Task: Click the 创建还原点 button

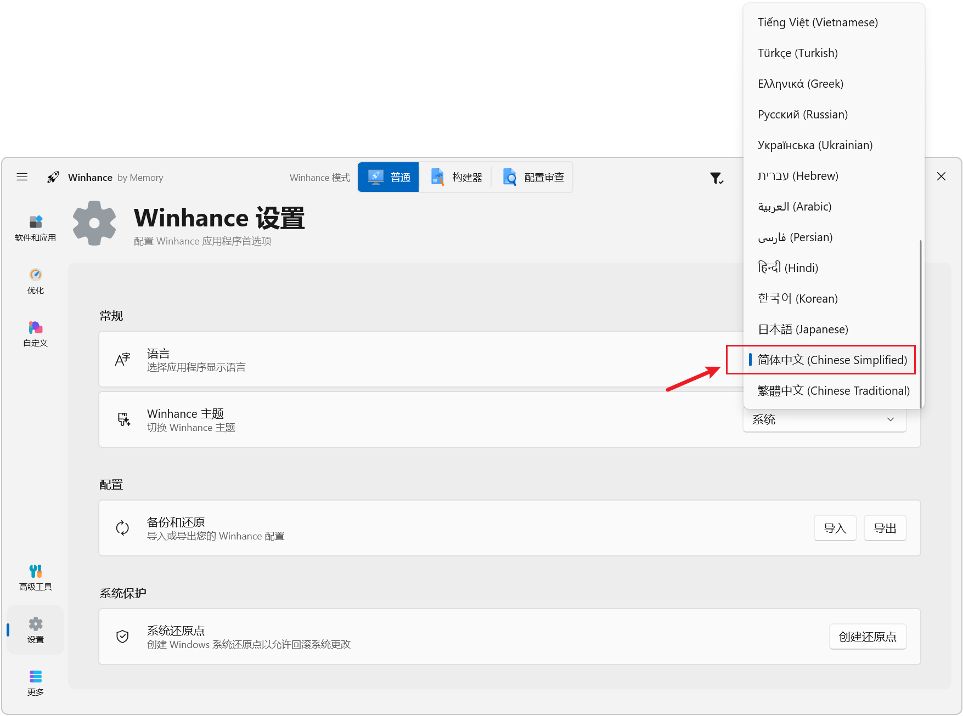Action: click(x=868, y=637)
